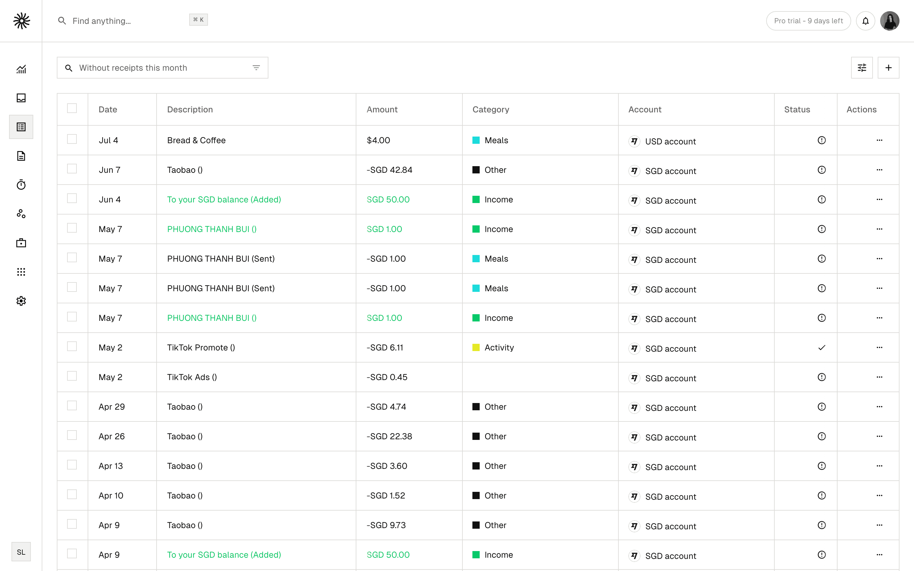Open the SL team switcher menu
This screenshot has height=571, width=914.
point(21,552)
